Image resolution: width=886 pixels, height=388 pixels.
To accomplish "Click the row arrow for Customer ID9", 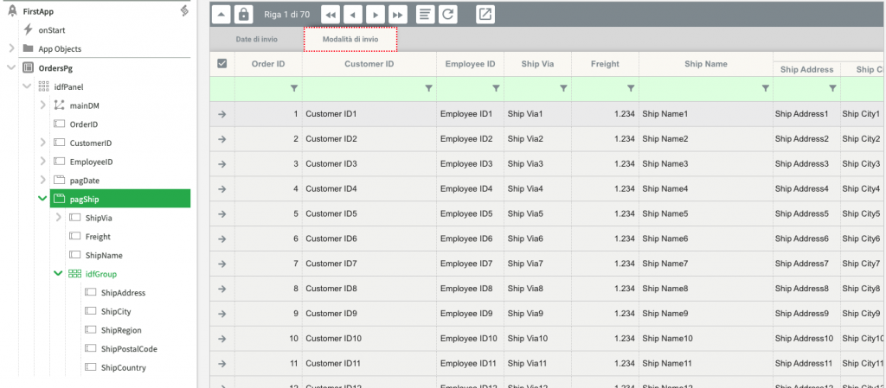I will coord(222,314).
